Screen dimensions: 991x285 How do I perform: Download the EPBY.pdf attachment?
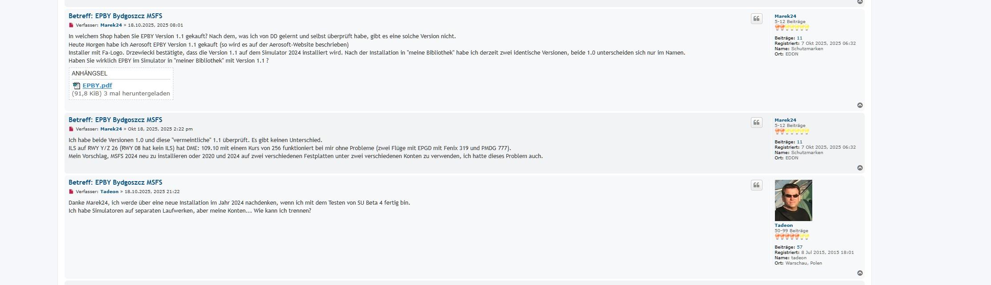point(97,86)
